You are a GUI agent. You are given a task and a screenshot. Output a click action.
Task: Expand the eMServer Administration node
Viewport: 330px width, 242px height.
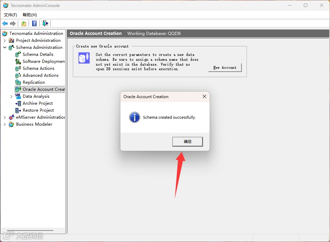coord(5,117)
